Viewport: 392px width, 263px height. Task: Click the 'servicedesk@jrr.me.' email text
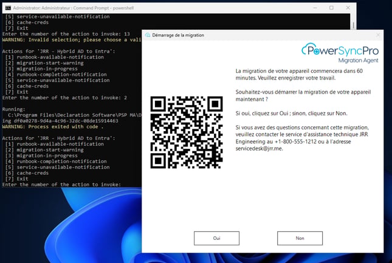(x=260, y=149)
